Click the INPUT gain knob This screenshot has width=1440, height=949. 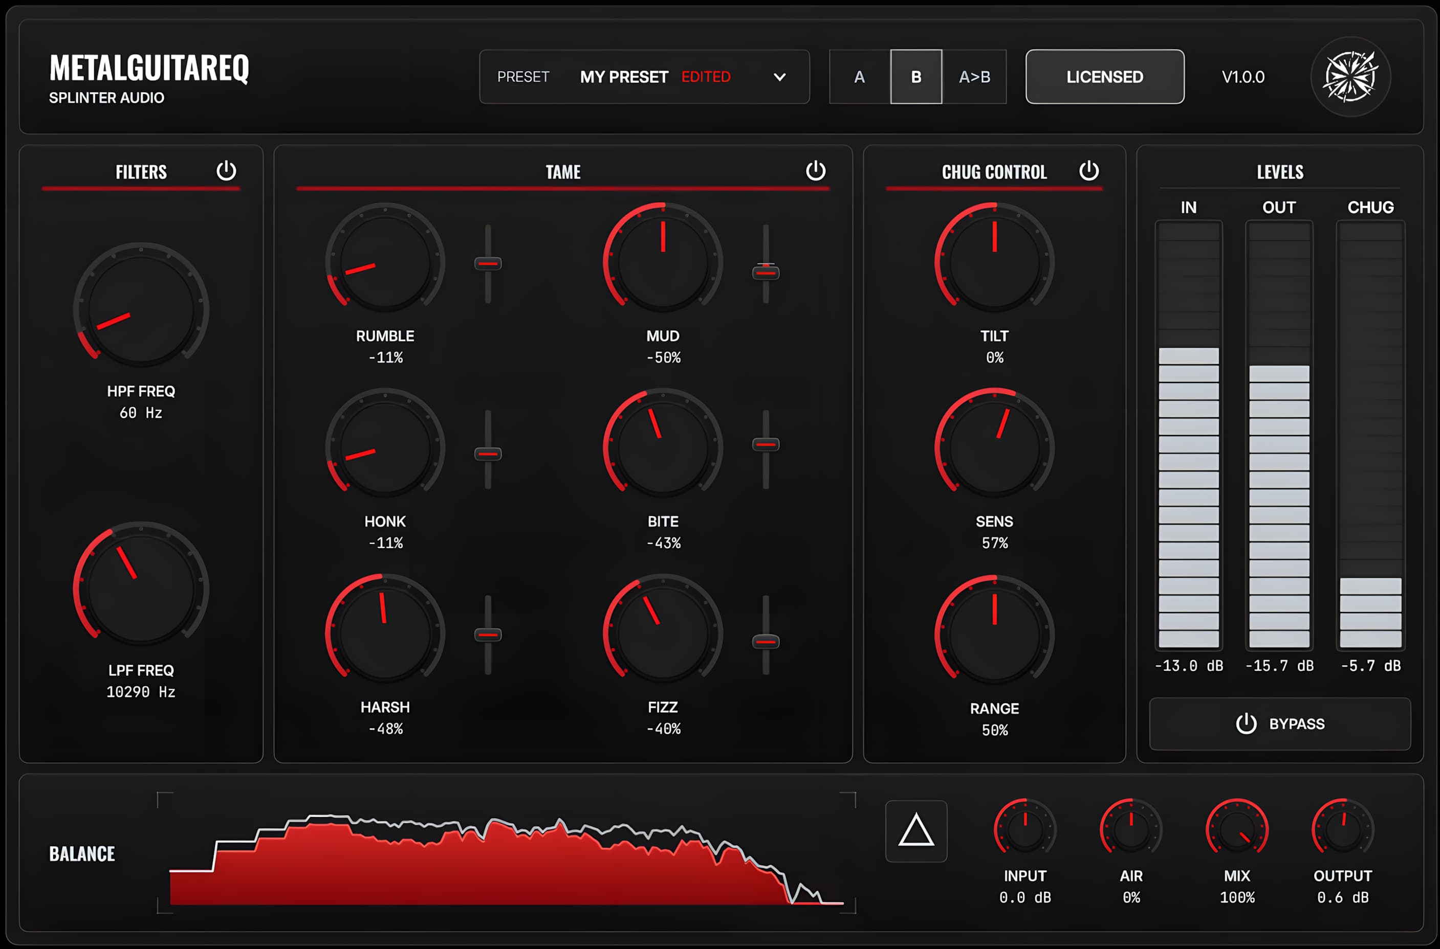coord(1025,828)
